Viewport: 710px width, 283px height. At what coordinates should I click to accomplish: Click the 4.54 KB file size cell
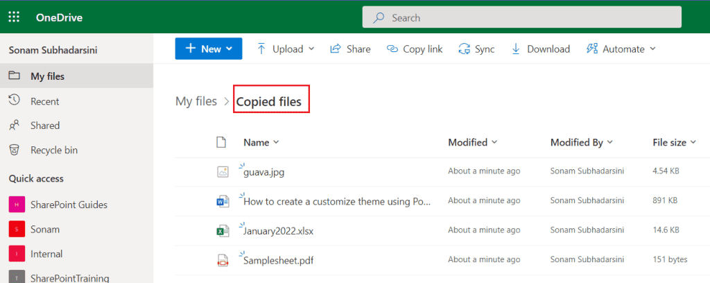(x=666, y=171)
